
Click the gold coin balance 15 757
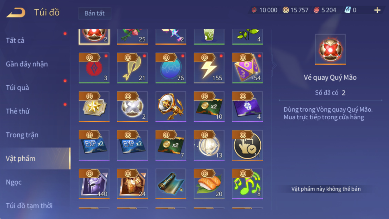point(296,10)
